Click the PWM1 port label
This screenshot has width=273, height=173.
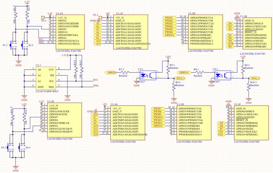169,18
